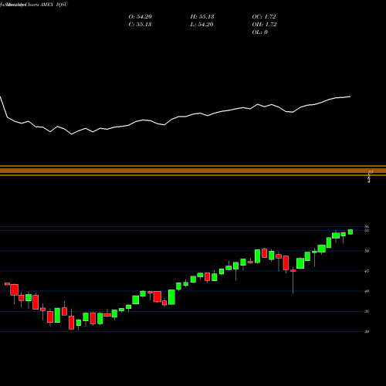Click the close price value C: 55.13
Screen dimensions: 386x386
(x=140, y=25)
